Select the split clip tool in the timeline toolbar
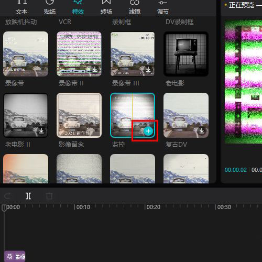 (28, 196)
